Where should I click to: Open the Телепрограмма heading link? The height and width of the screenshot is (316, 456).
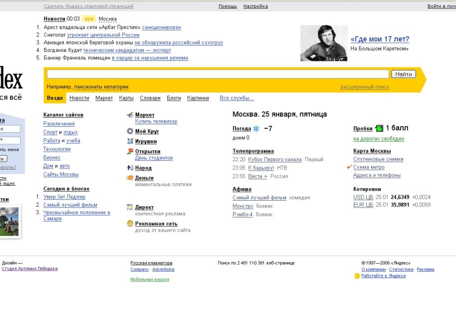pyautogui.click(x=253, y=151)
